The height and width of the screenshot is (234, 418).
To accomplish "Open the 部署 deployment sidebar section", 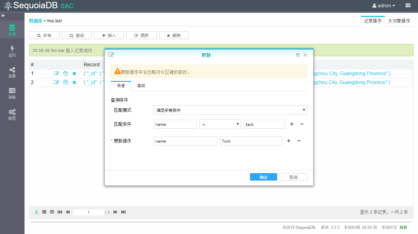I will (x=12, y=72).
